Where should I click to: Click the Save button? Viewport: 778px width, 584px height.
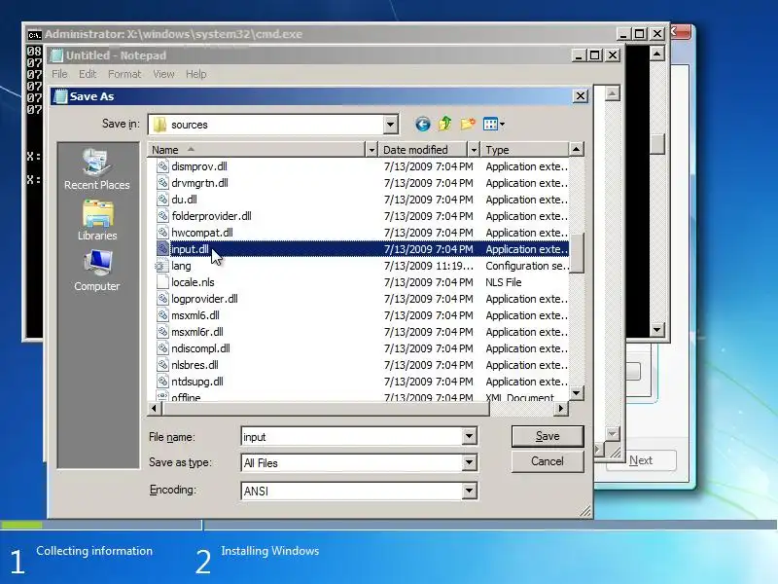548,436
